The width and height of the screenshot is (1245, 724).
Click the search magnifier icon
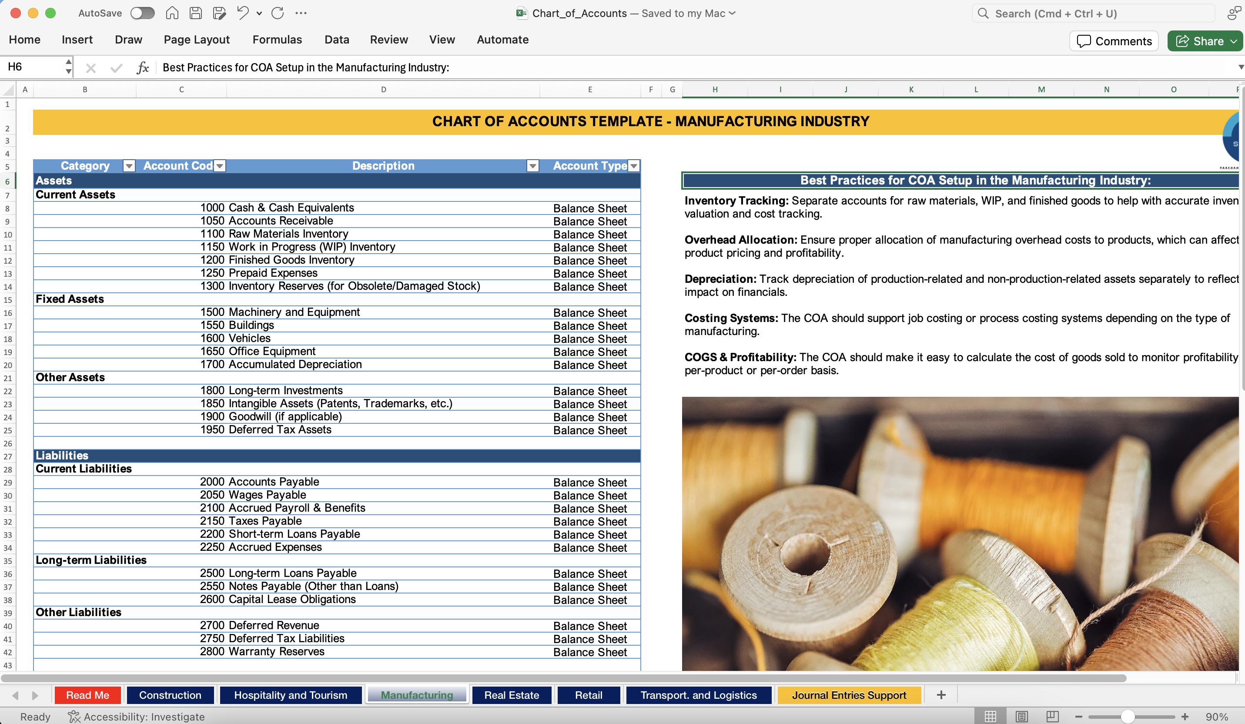tap(983, 13)
